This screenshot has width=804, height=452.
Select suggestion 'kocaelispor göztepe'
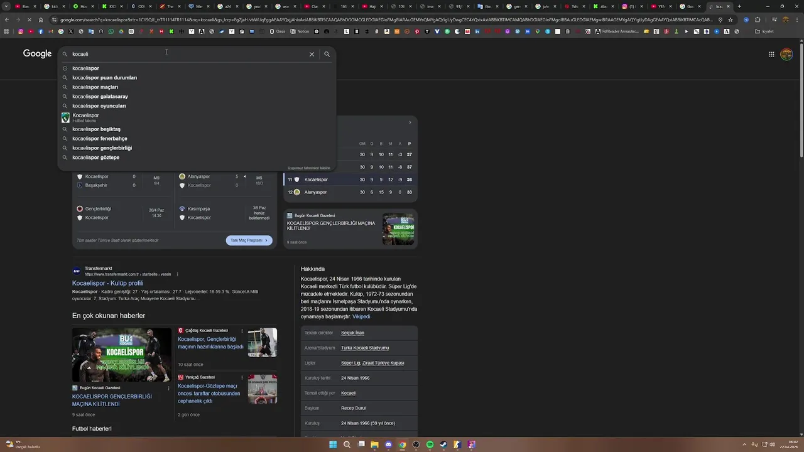point(197,158)
